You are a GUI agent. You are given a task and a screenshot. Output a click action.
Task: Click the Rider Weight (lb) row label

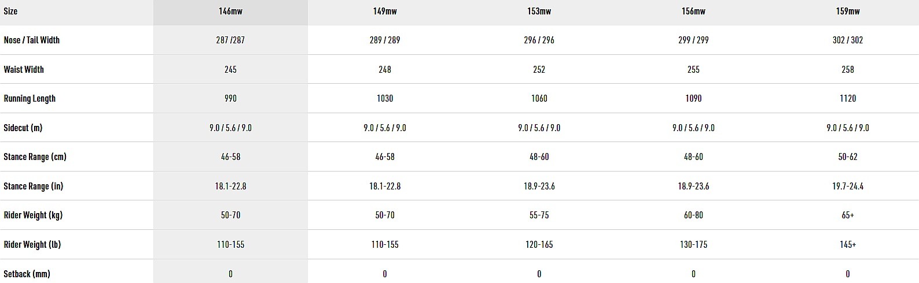32,244
